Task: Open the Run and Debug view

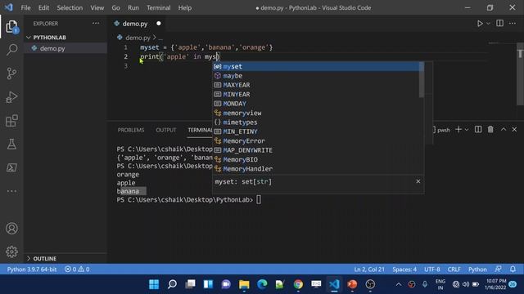Action: pyautogui.click(x=11, y=97)
